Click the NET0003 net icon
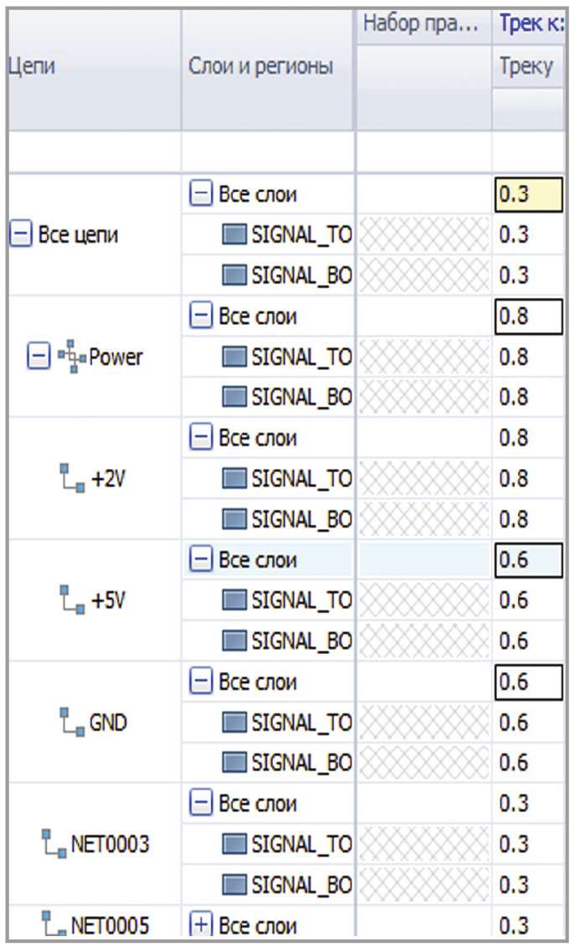The height and width of the screenshot is (947, 575). coord(55,844)
